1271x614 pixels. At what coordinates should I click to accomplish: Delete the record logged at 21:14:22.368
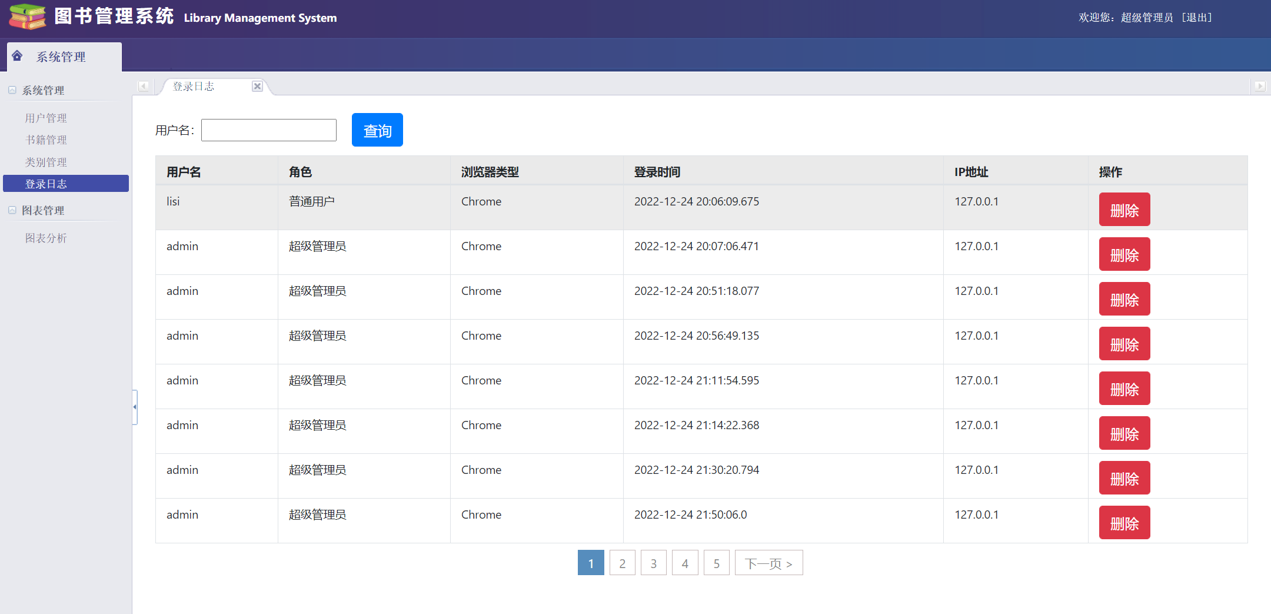pyautogui.click(x=1124, y=433)
